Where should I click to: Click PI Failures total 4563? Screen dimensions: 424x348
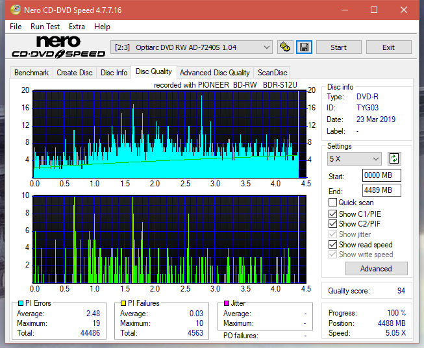pos(195,333)
